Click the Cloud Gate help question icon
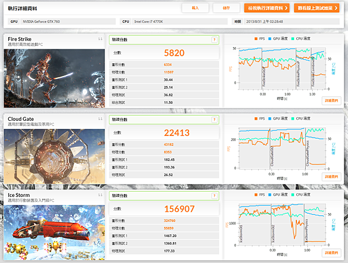The width and height of the screenshot is (348, 263). coord(215,120)
